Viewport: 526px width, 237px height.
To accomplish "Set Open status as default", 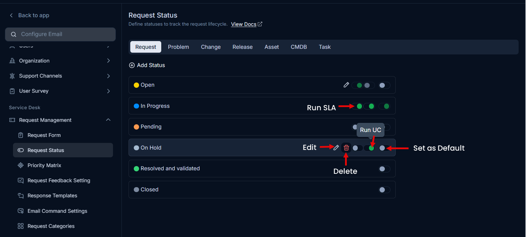I will (384, 85).
